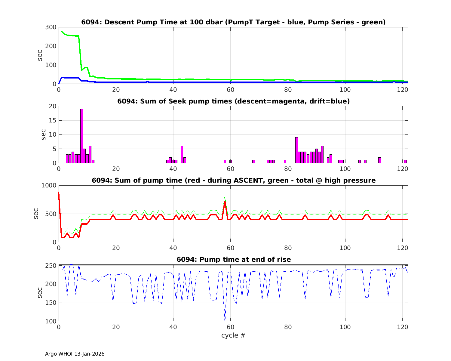The image size is (451, 361).
Task: Click the Descent Pump Time plot title
Action: coord(233,22)
